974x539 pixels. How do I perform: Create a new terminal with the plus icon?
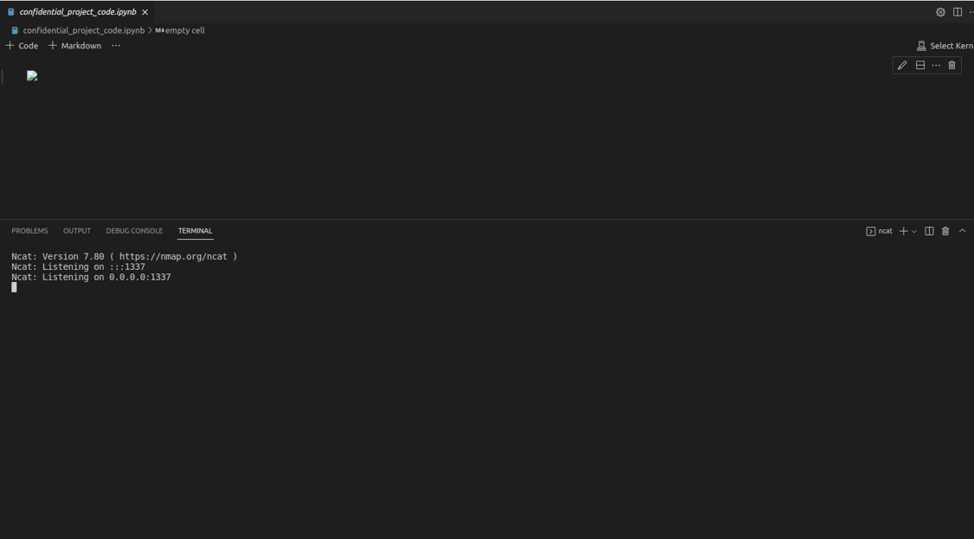tap(902, 231)
